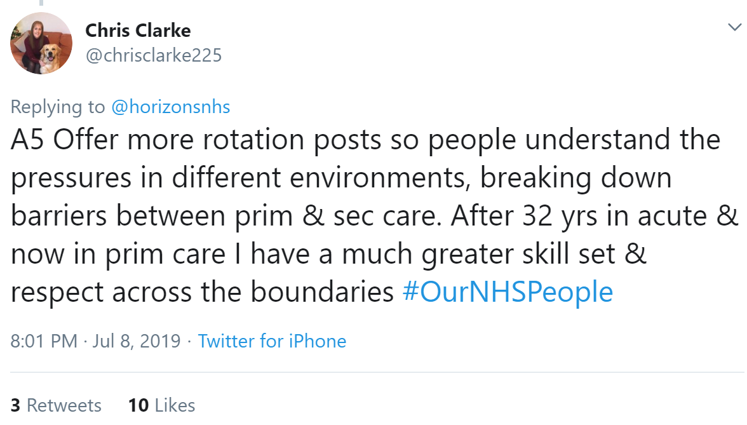Viewport: 747px width, 425px height.
Task: Click the phrase 'respect across the boundaries'
Action: 202,292
